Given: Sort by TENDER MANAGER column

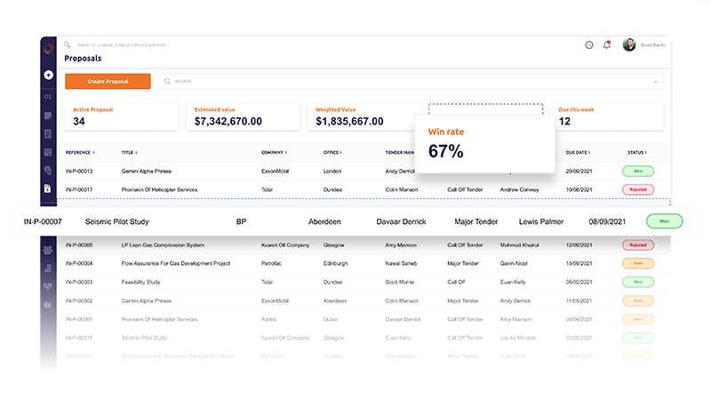Looking at the screenshot, I should point(399,152).
